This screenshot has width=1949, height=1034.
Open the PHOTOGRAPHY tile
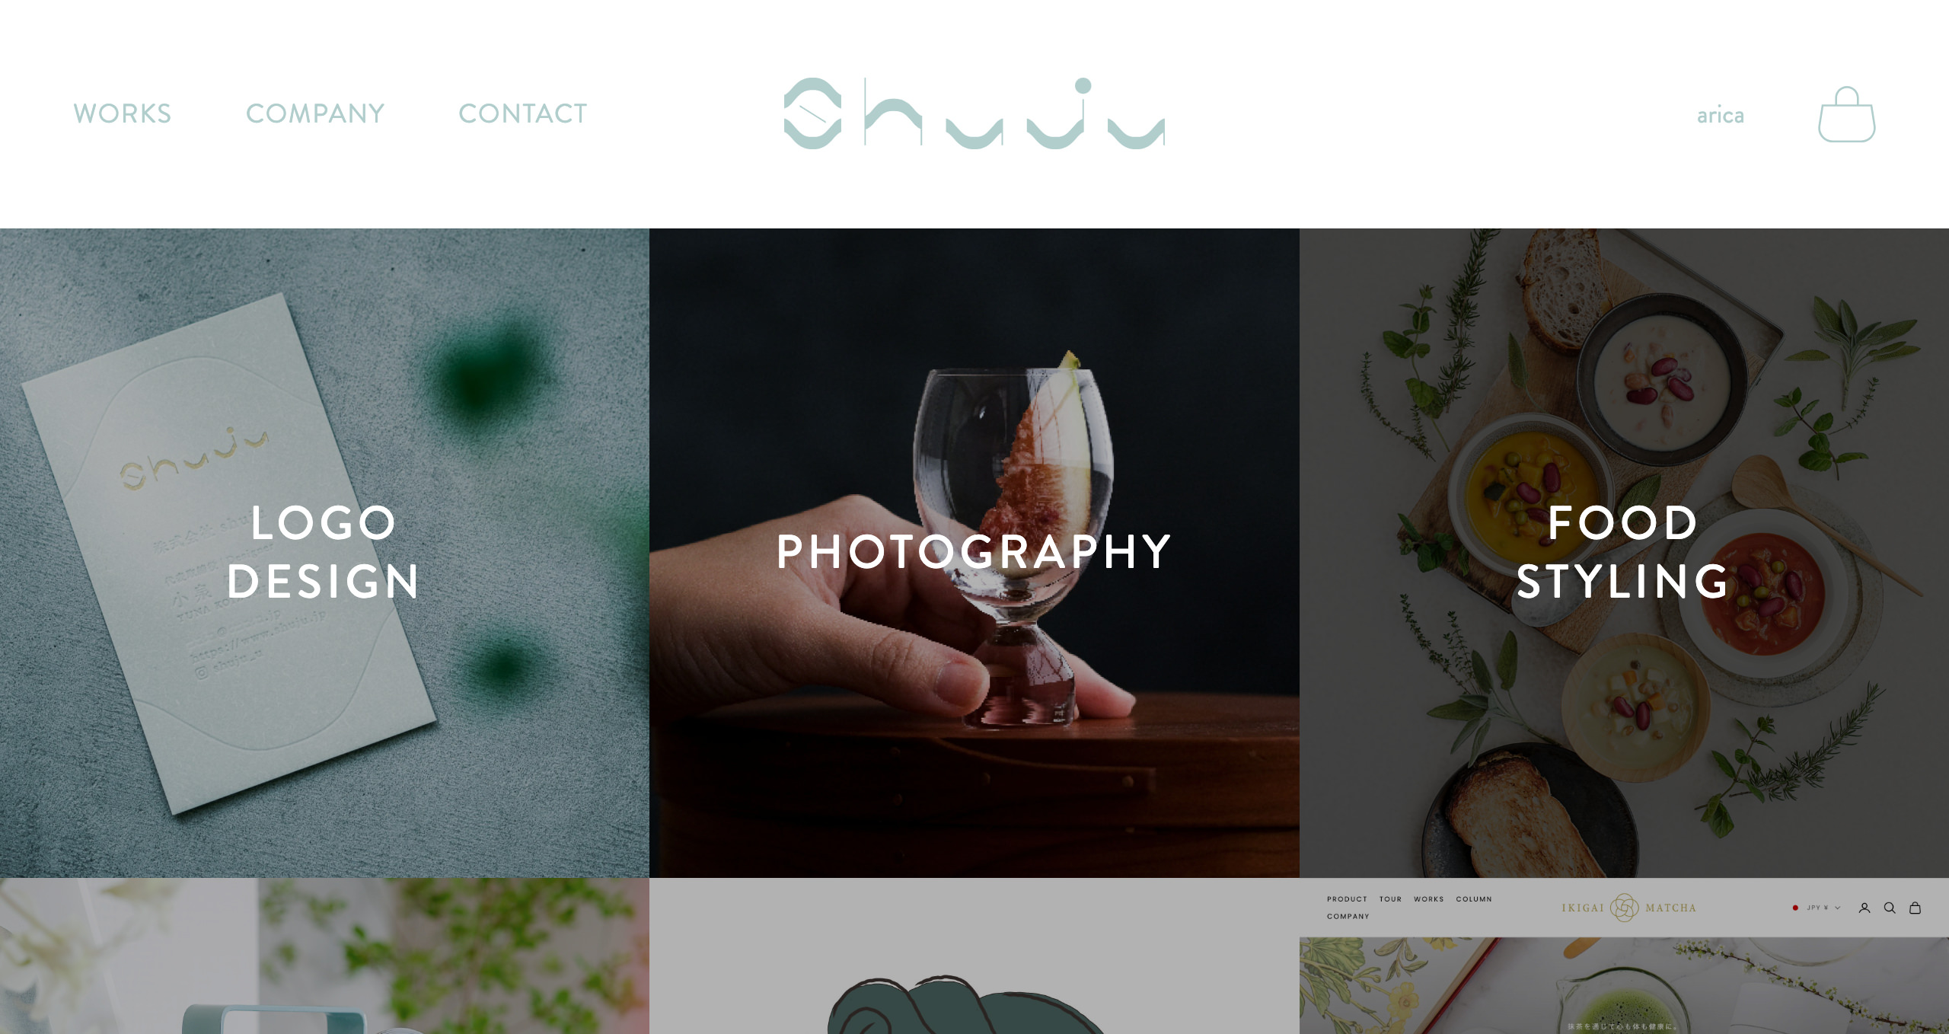[x=974, y=553]
